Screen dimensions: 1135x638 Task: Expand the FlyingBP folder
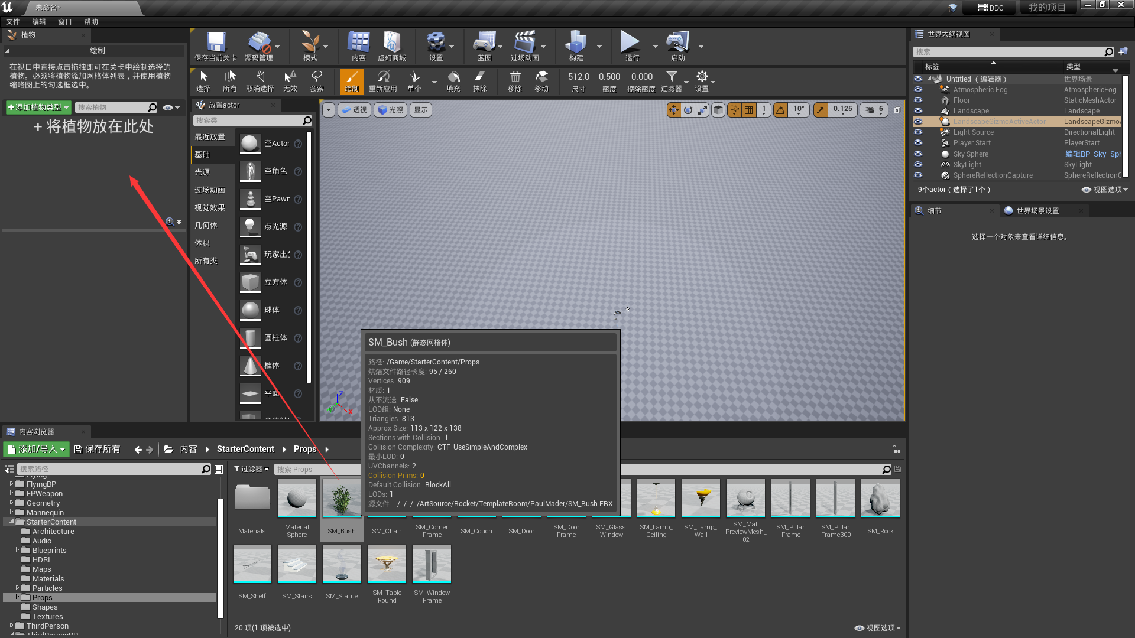[11, 484]
